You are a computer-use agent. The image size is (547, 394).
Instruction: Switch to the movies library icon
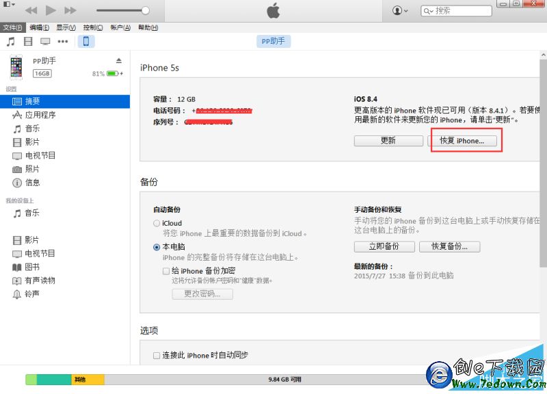pos(28,42)
